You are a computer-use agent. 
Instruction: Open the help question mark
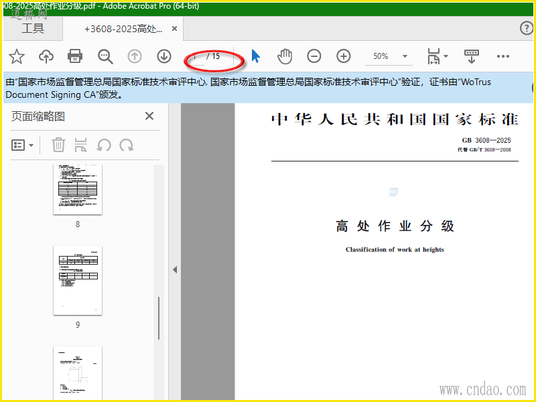click(x=527, y=28)
